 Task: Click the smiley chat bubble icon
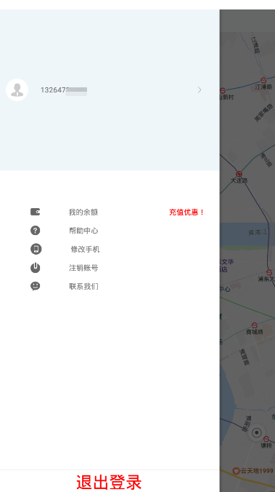coord(35,286)
